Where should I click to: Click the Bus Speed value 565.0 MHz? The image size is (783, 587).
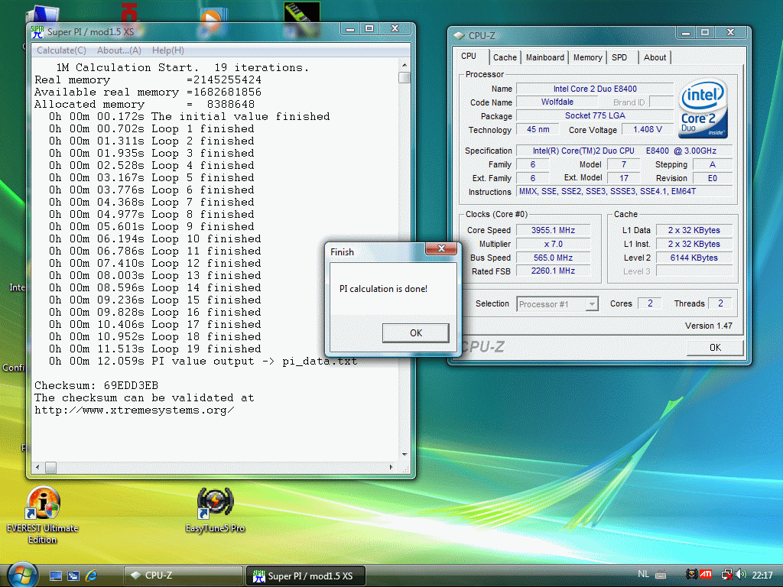point(553,258)
